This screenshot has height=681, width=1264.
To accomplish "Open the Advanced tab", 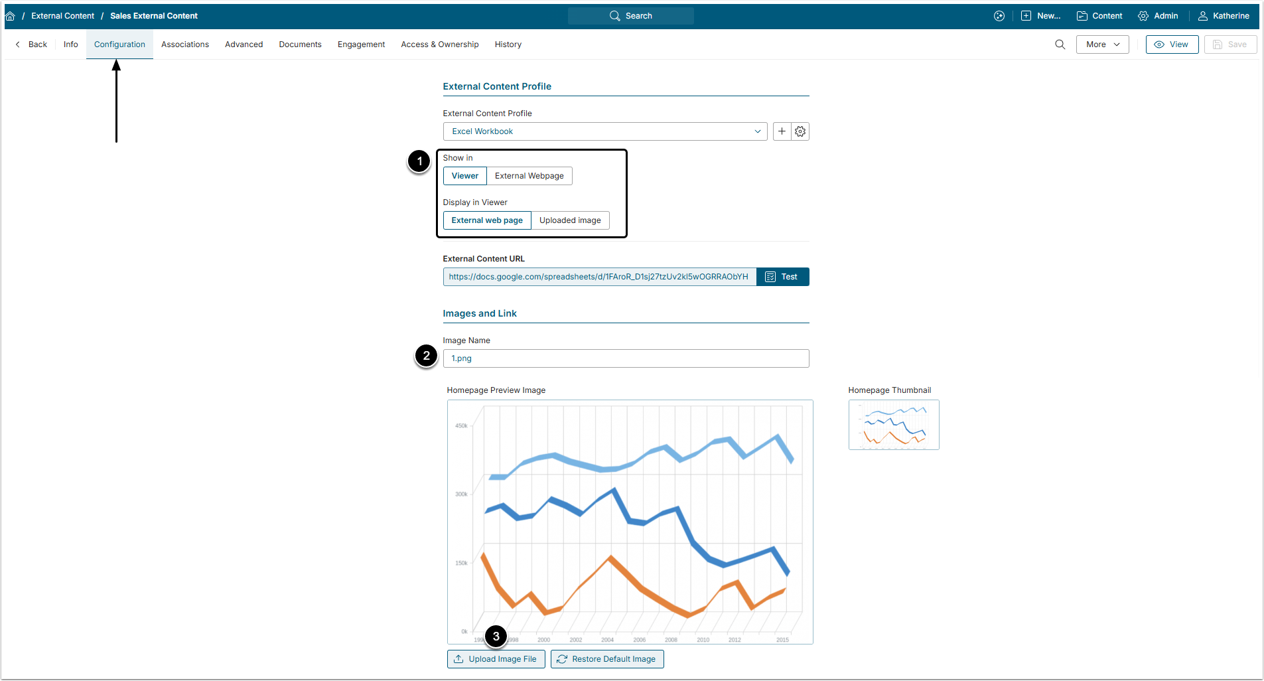I will tap(244, 44).
